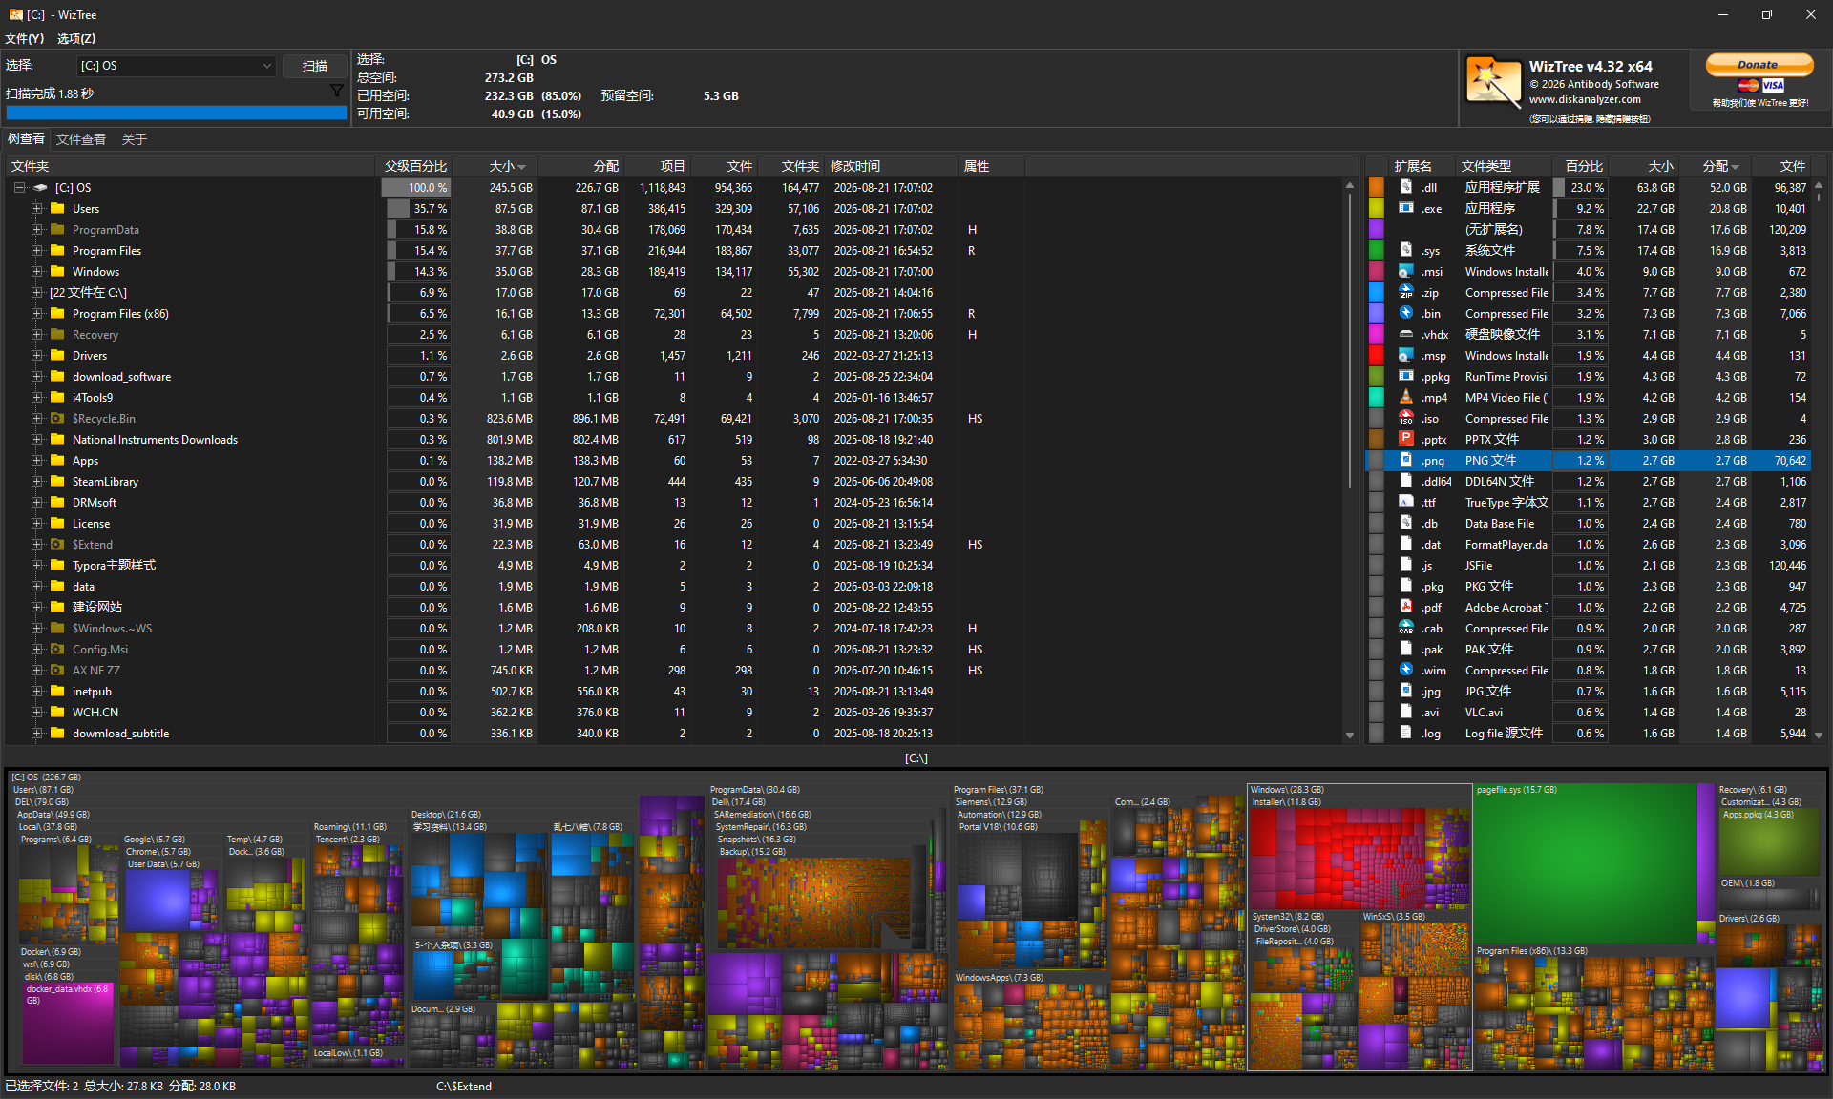Screen dimensions: 1833x1099
Task: Click the .pdf Adobe Acrobat icon
Action: coord(1406,607)
